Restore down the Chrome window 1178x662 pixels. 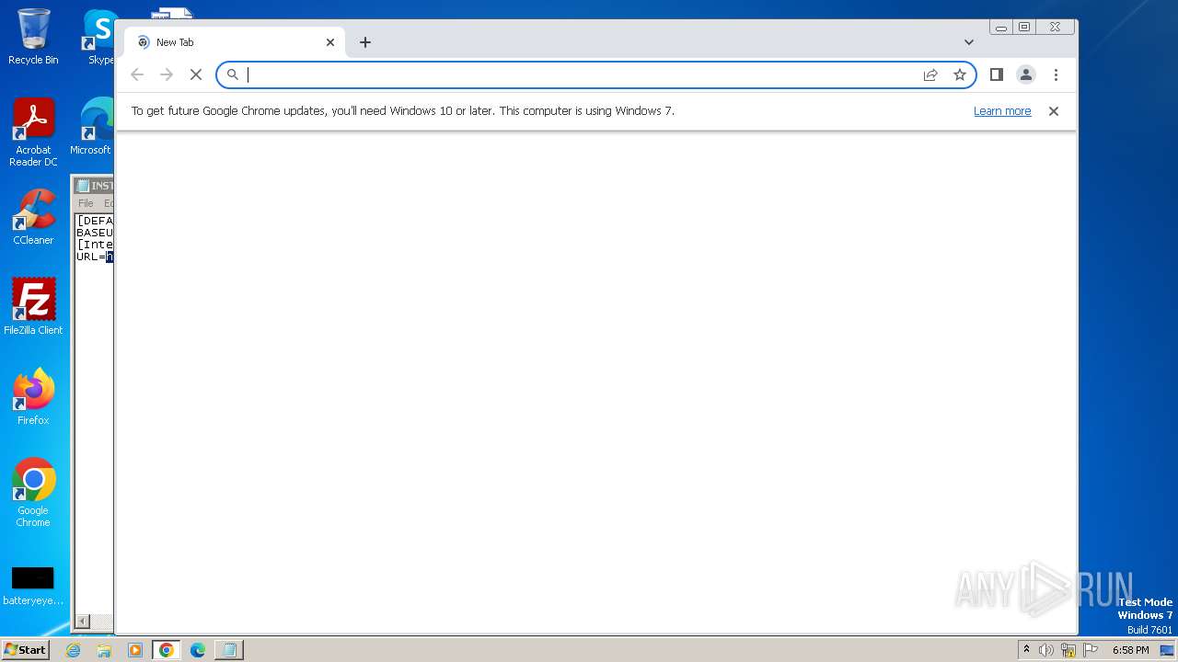(1023, 28)
